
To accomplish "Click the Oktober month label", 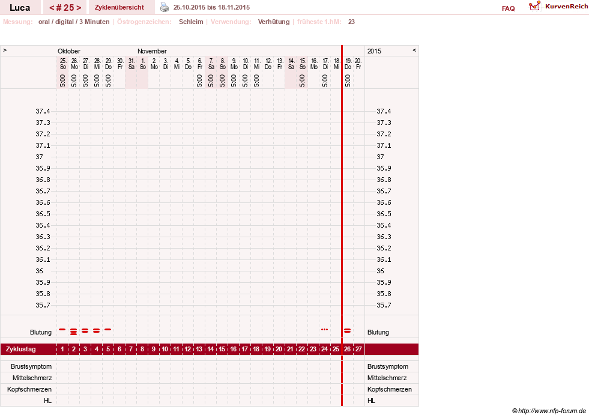I will (x=68, y=51).
